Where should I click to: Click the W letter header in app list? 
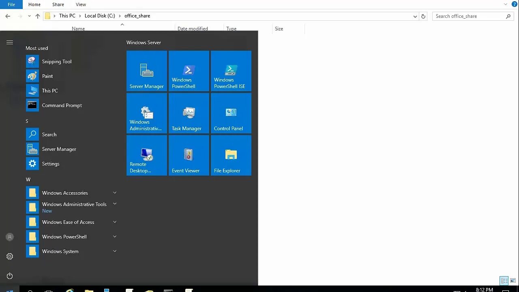click(28, 180)
